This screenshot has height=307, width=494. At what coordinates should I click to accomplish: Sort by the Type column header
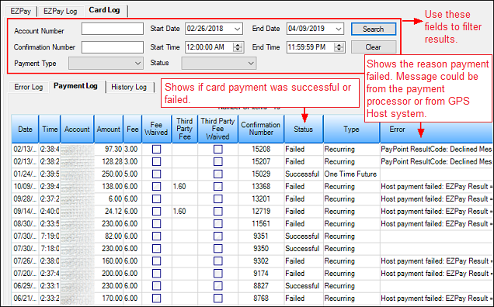click(351, 129)
